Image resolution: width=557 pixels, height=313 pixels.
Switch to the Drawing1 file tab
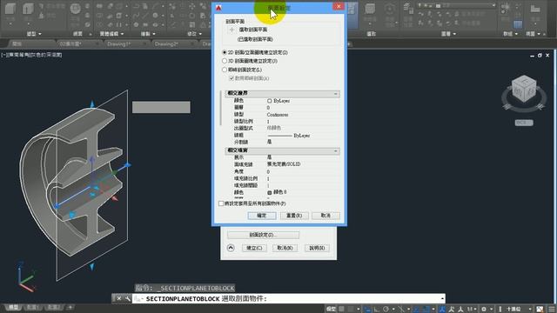(x=118, y=44)
